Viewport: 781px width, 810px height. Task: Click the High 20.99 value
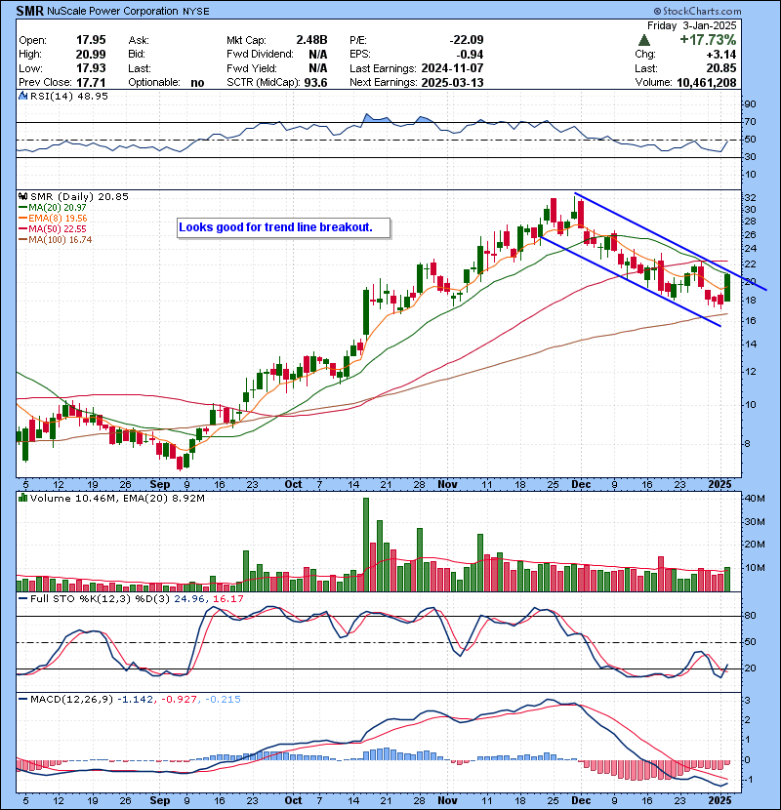[91, 55]
